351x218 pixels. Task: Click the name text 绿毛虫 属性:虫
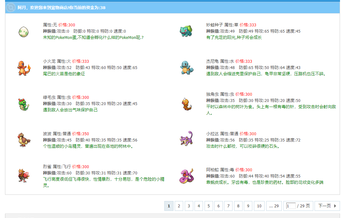pyautogui.click(x=57, y=97)
